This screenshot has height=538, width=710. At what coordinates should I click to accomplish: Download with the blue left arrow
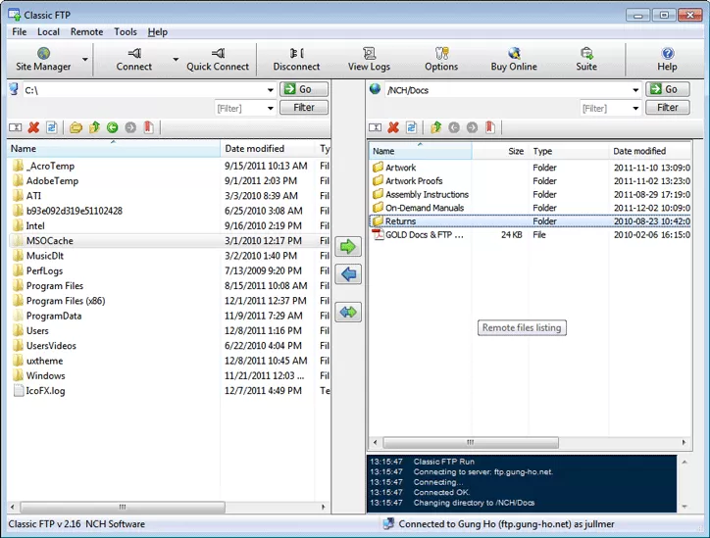[x=348, y=274]
